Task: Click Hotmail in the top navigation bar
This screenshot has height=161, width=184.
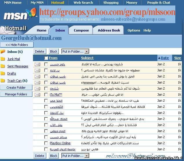Action: pyautogui.click(x=58, y=3)
